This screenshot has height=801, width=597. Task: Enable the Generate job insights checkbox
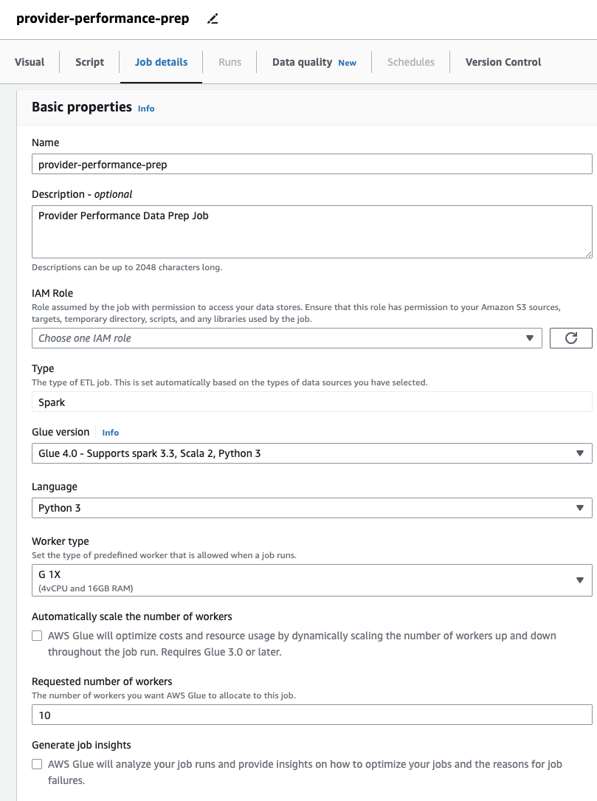[36, 764]
